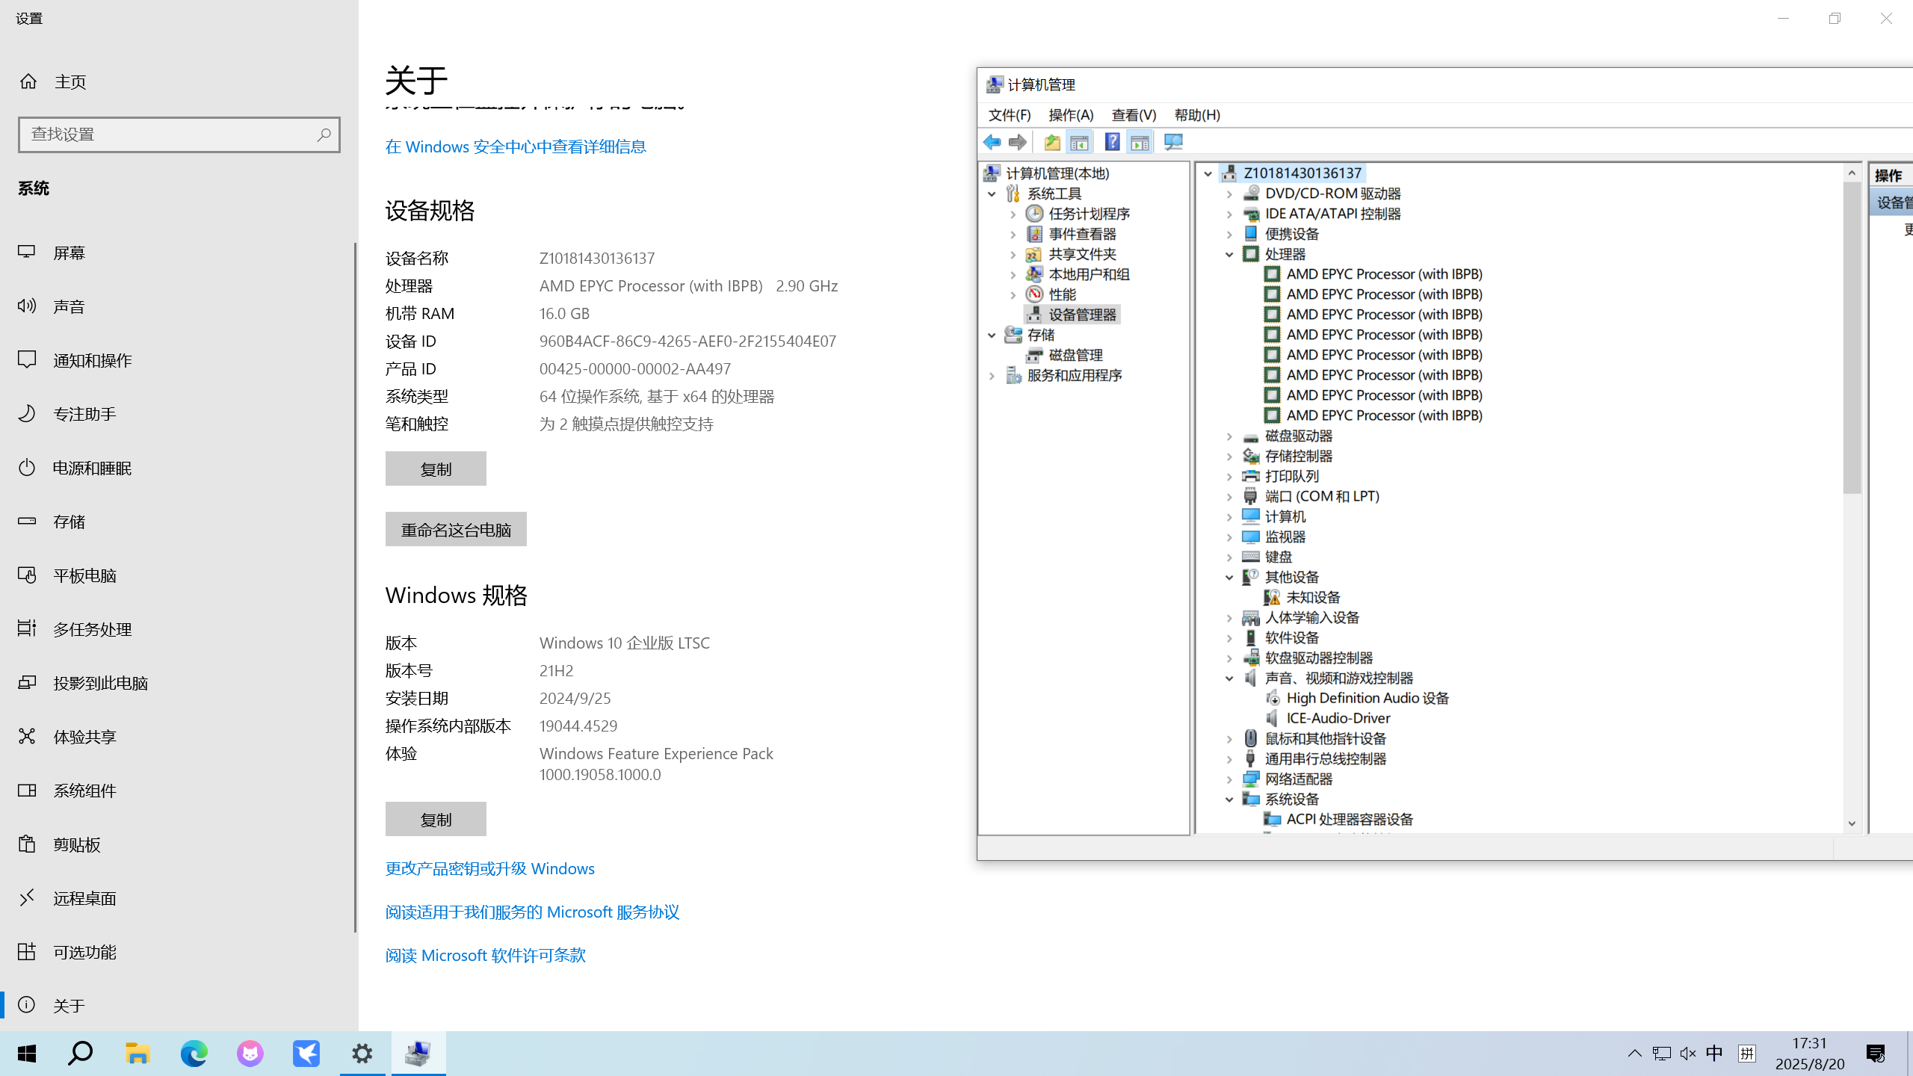This screenshot has width=1913, height=1076.
Task: Click the Up one level folder icon
Action: click(x=1051, y=142)
